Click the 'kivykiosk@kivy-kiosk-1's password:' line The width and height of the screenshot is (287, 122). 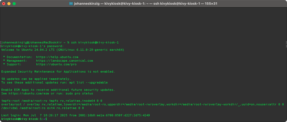coord(33,46)
